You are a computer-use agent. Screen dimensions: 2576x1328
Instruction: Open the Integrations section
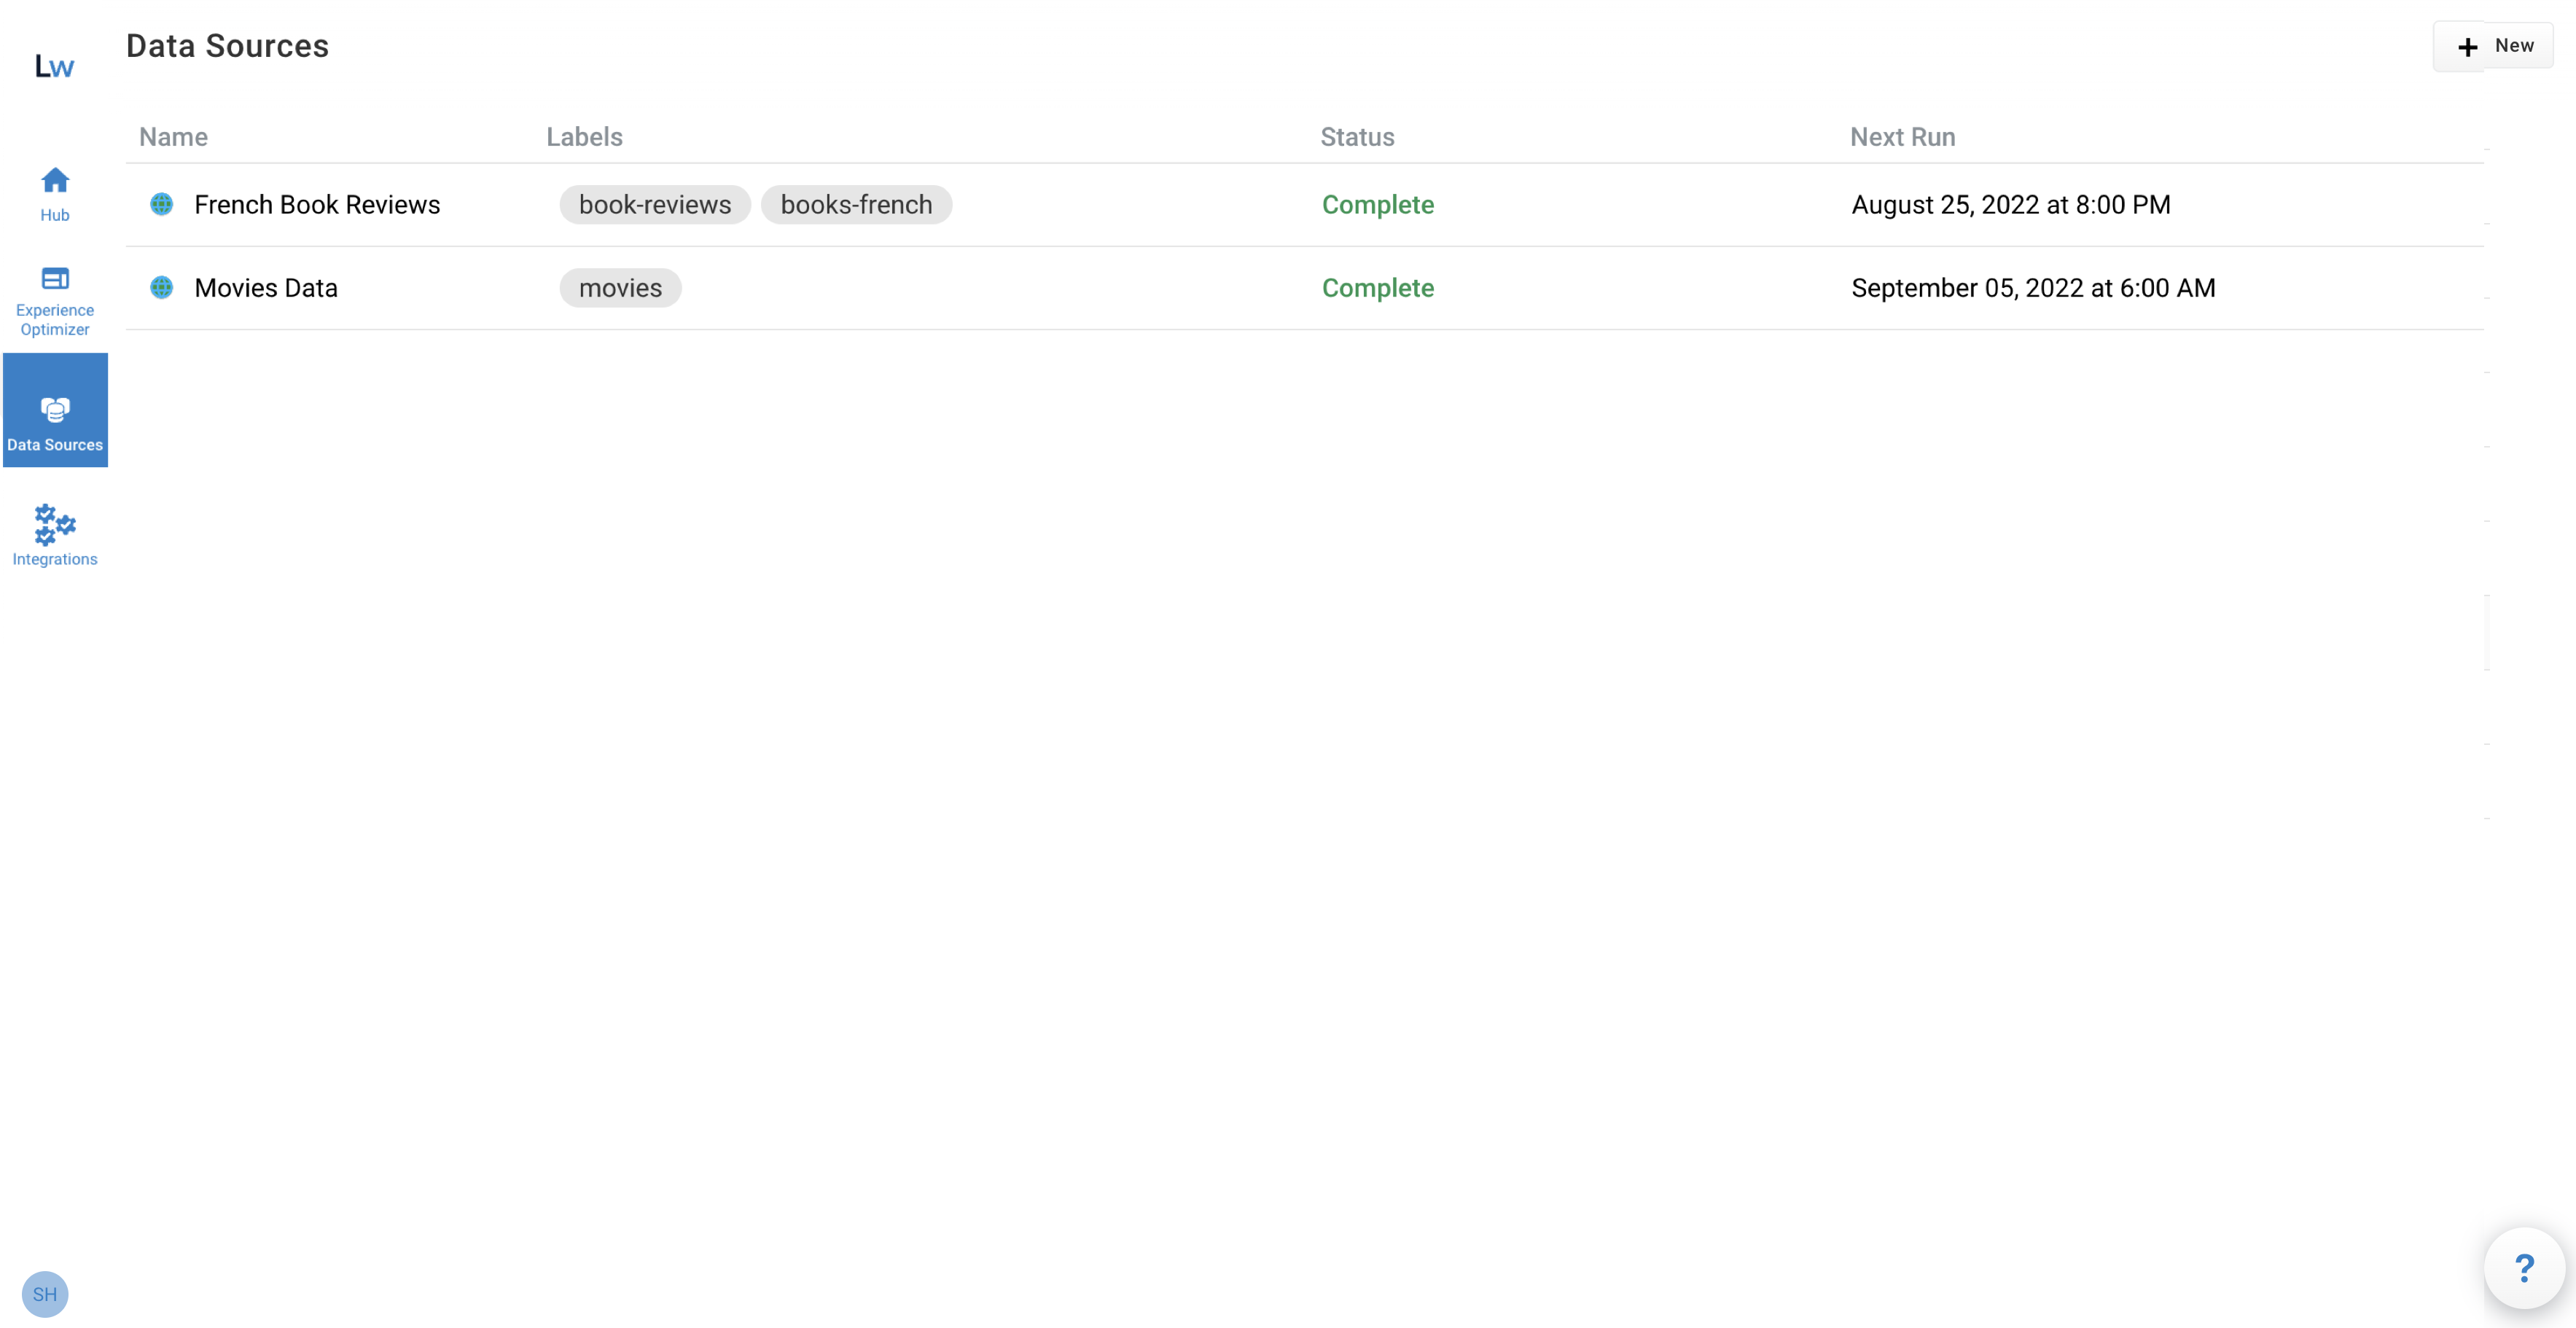(55, 535)
